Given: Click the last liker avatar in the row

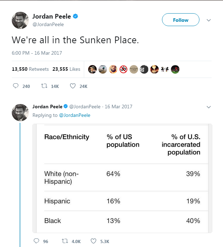Looking at the screenshot, I should (x=175, y=69).
